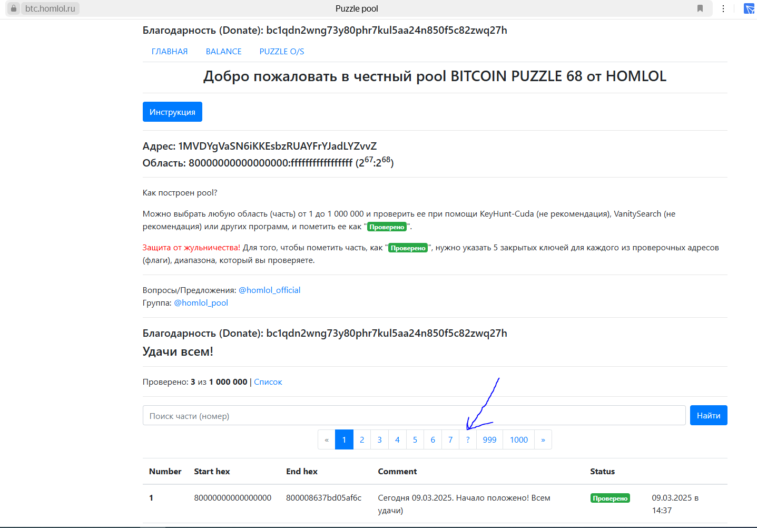Click the Проверено badge in table row 1

(610, 498)
